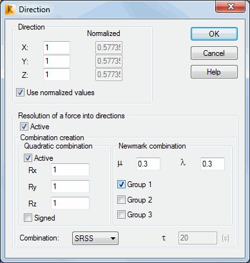This screenshot has width=250, height=263.
Task: Click the Direction dialog app icon
Action: 10,10
